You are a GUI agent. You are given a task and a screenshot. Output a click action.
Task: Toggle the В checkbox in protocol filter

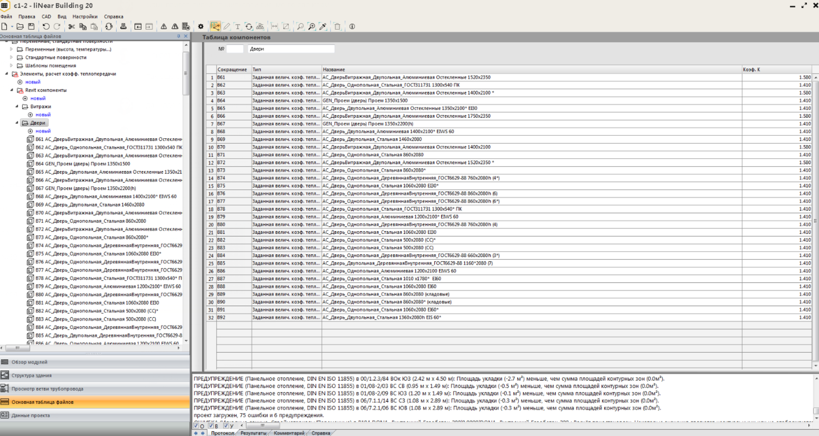pos(211,426)
